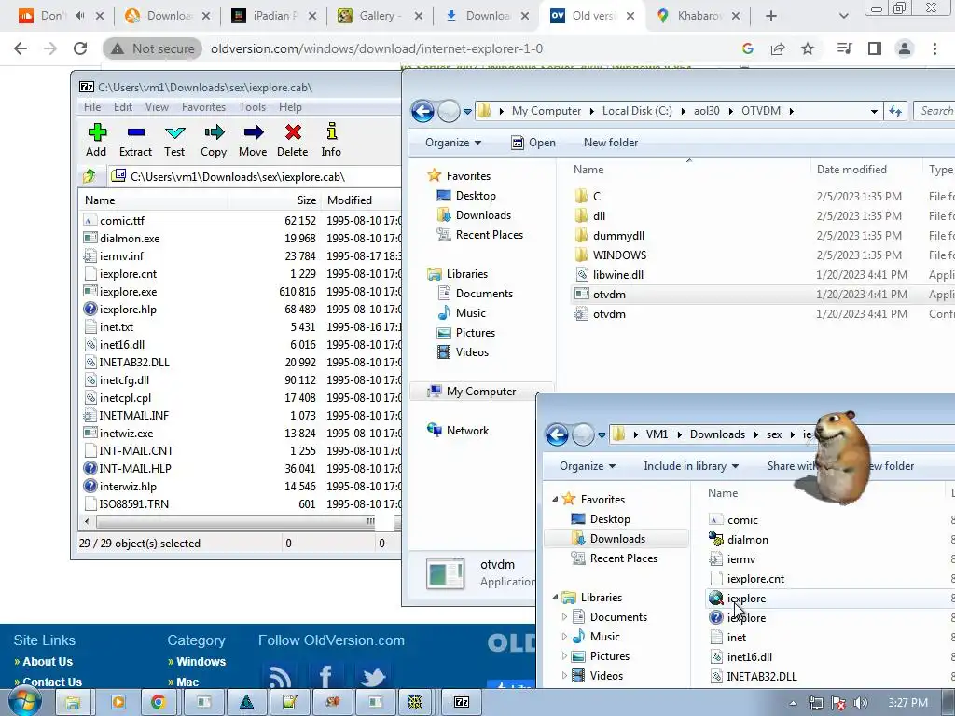The image size is (955, 716).
Task: Select libwine.dll file in OTVDM folder
Action: coord(618,275)
